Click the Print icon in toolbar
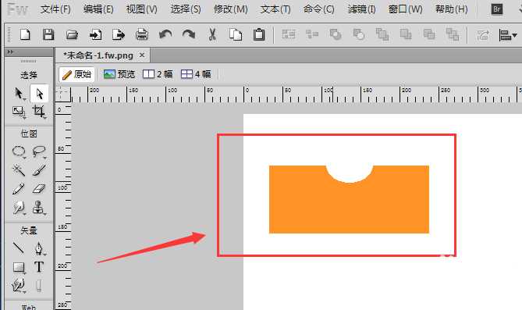This screenshot has width=522, height=310. (x=142, y=34)
